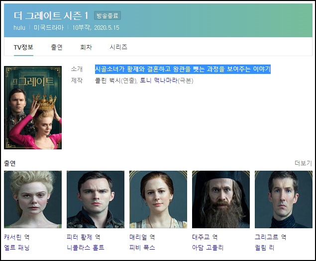Viewport: 316px width, 261px height.
Task: Open the 출연 tab
Action: point(57,48)
